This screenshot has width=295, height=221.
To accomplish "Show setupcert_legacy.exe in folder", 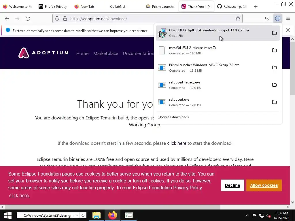I will coord(274,85).
